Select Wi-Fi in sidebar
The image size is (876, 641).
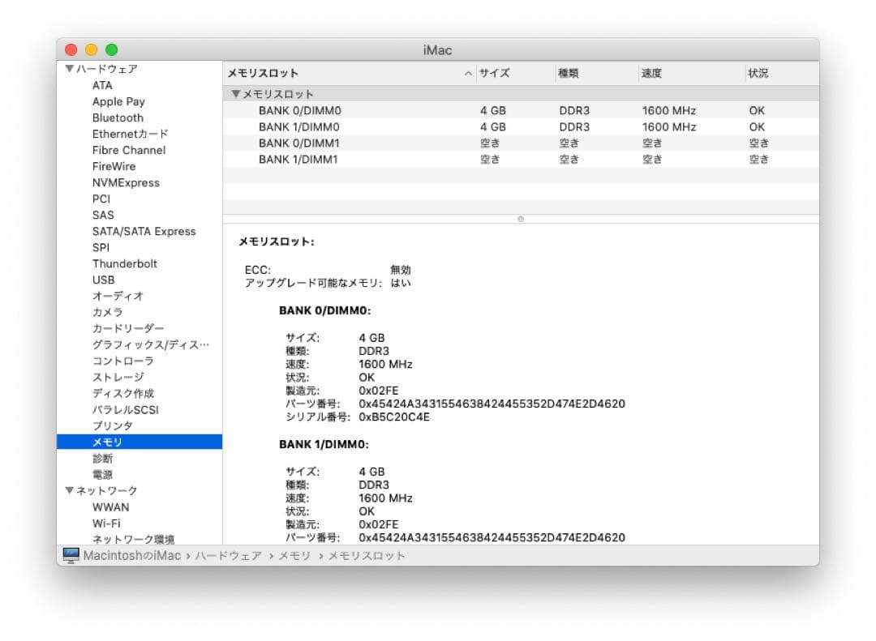(x=106, y=523)
